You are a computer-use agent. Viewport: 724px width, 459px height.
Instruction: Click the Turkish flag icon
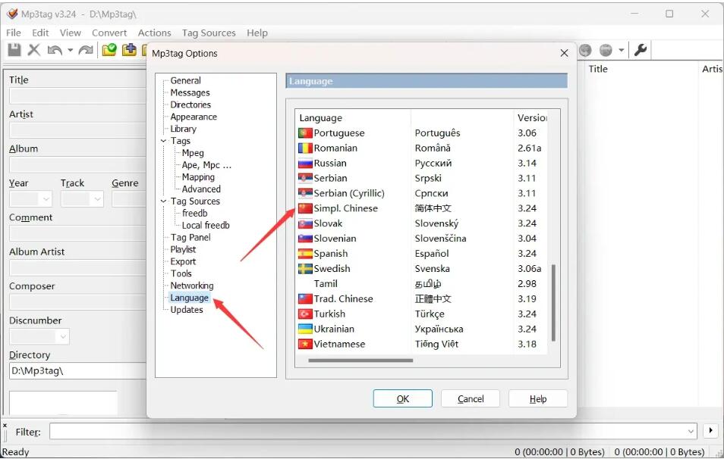305,314
